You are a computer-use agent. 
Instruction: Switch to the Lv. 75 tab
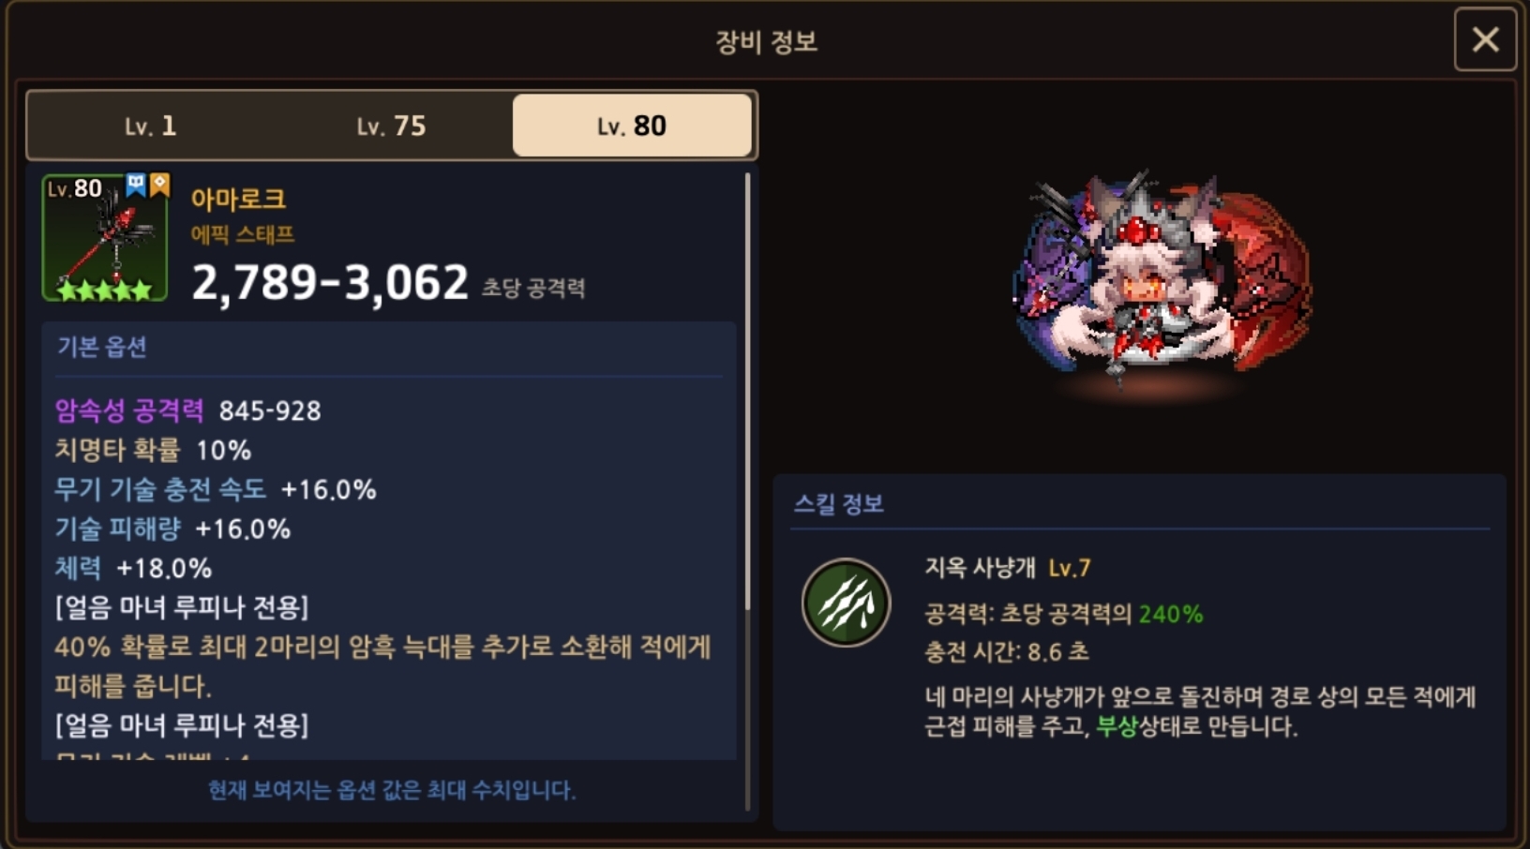[x=391, y=126]
